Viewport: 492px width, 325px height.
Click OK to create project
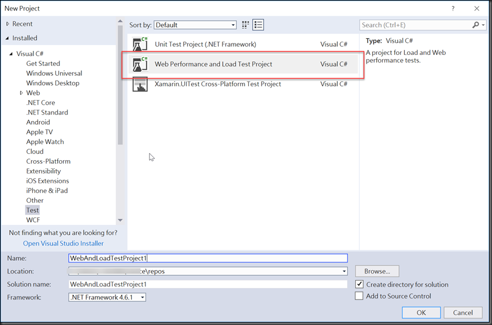[421, 312]
